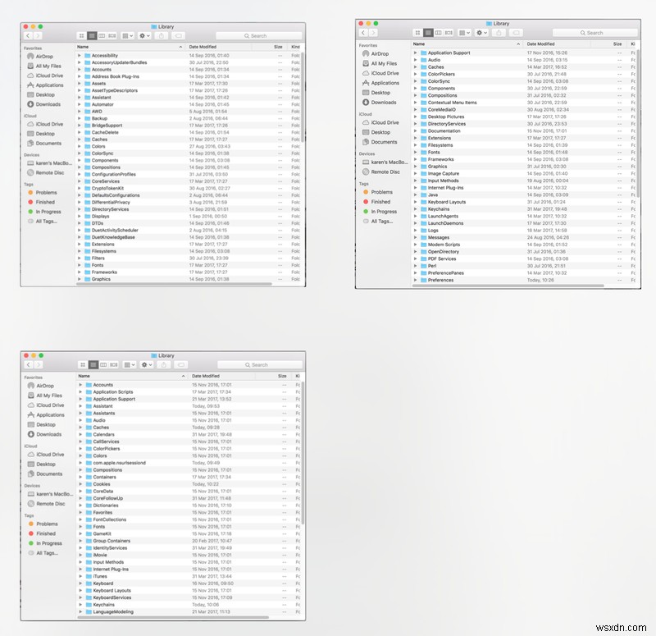Image resolution: width=656 pixels, height=636 pixels.
Task: Click Edit Tags button in top-left window
Action: [179, 36]
